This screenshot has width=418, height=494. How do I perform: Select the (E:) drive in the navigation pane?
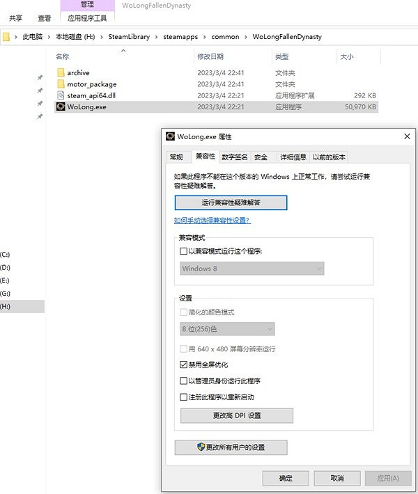pyautogui.click(x=5, y=280)
